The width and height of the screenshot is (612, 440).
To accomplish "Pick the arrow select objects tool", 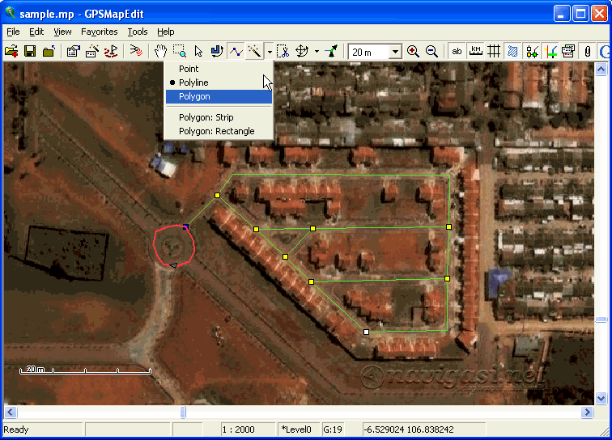I will coord(198,51).
